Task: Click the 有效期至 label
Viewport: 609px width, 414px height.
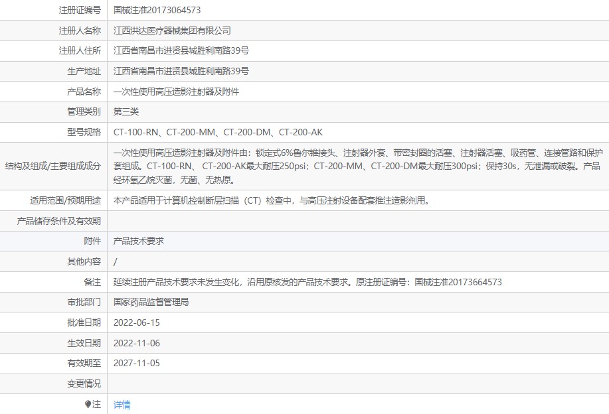Action: point(84,363)
